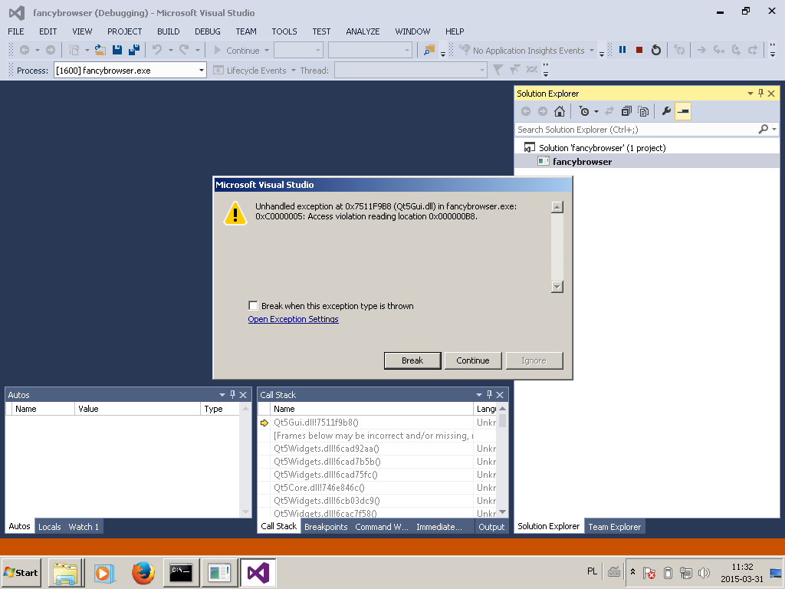Switch to the Locals tab
Screen dimensions: 785x589
coord(50,526)
